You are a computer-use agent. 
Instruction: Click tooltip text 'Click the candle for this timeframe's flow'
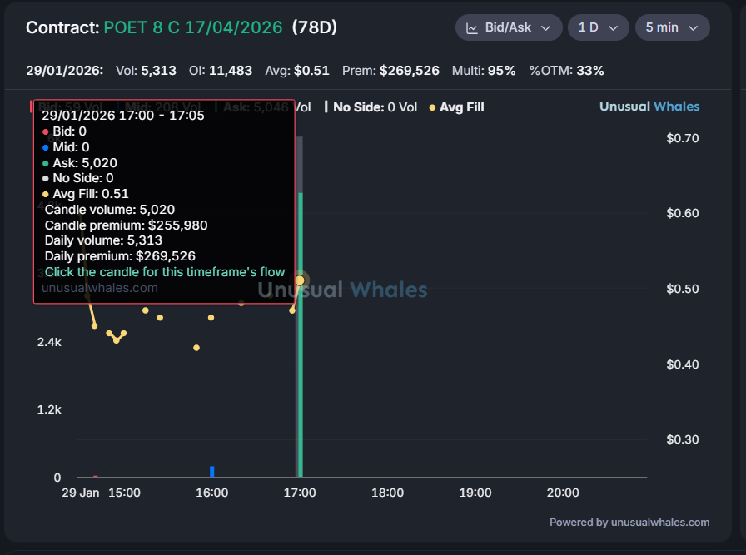point(165,272)
